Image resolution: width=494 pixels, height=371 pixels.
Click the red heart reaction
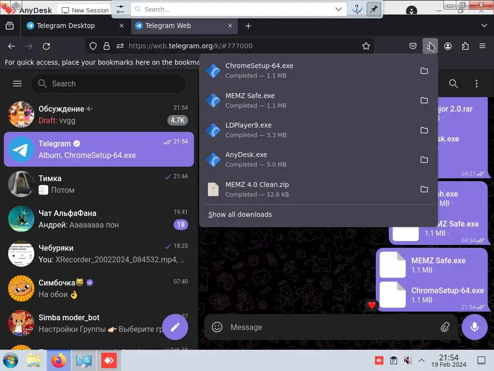(372, 305)
